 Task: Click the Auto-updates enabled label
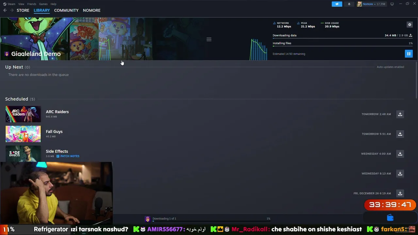tap(390, 67)
